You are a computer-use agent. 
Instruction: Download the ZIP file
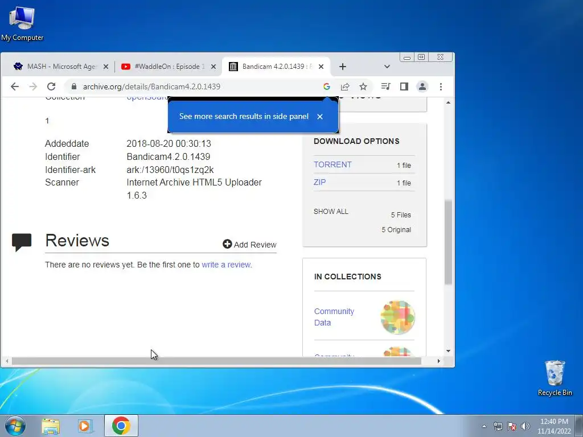(320, 182)
